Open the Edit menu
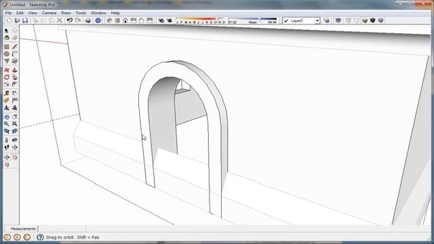The height and width of the screenshot is (244, 434). point(20,13)
